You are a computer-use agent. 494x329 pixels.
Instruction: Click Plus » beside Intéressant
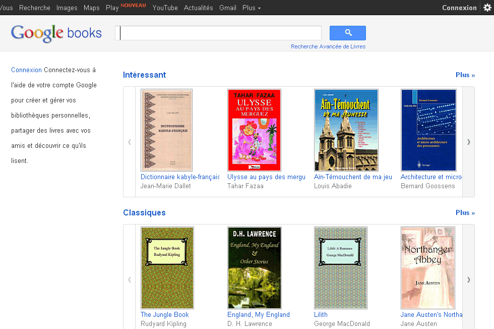click(465, 75)
